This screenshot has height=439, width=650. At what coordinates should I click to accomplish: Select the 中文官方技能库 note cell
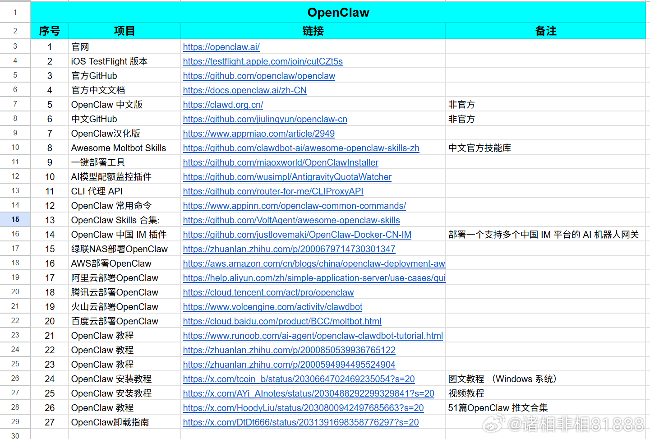pos(546,148)
